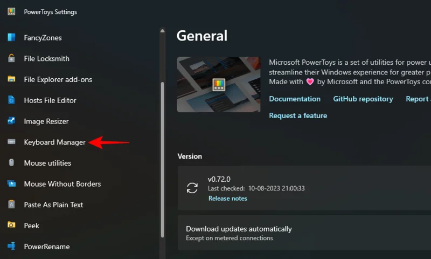This screenshot has height=259, width=431.
Task: Open the GitHub repository link
Action: [363, 99]
